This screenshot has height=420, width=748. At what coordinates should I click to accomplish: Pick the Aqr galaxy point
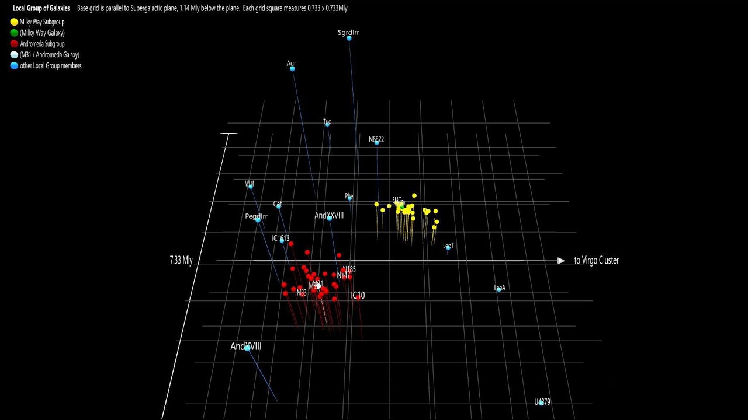pos(292,69)
